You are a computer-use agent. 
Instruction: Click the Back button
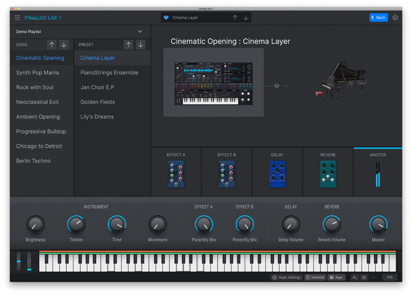pos(379,17)
